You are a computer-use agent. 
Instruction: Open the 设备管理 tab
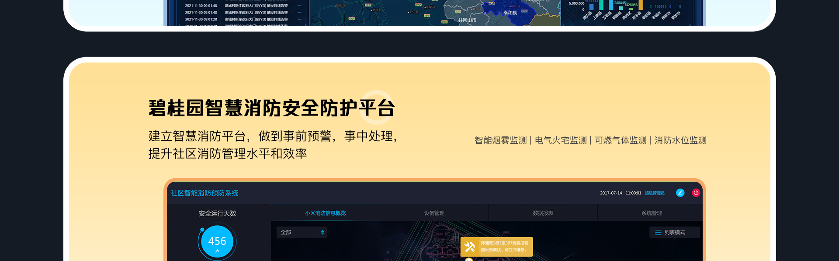tap(434, 213)
